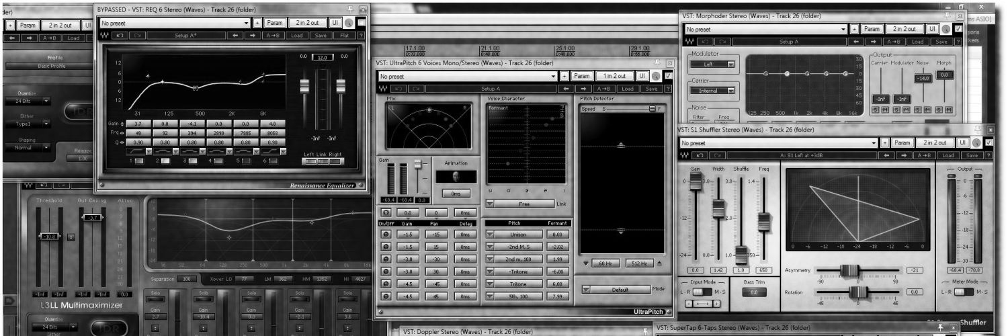Screen dimensions: 1008x336
Task: Toggle the bypass checkbox in Morphoder window
Action: 958,30
